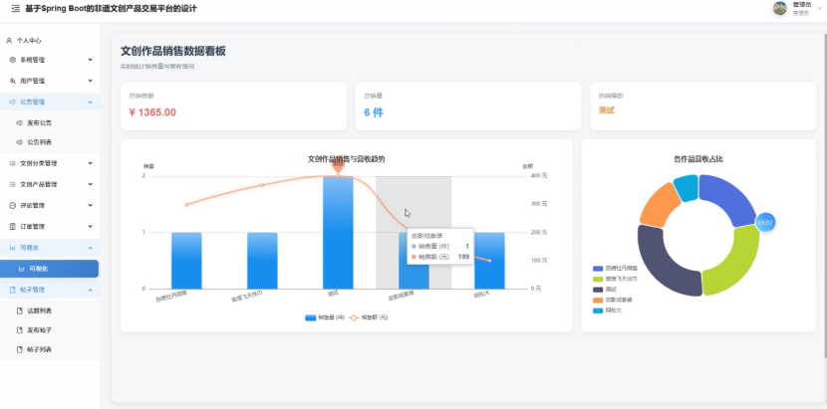Viewport: 827px width, 409px height.
Task: Click the order document icon beside 订单管理
Action: tap(13, 227)
